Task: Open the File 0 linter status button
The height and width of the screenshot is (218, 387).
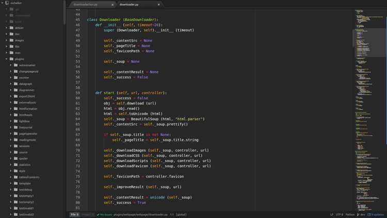Action: 74,214
